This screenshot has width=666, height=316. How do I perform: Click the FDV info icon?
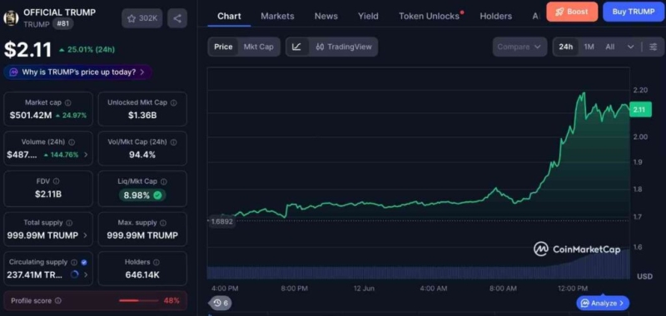(56, 181)
